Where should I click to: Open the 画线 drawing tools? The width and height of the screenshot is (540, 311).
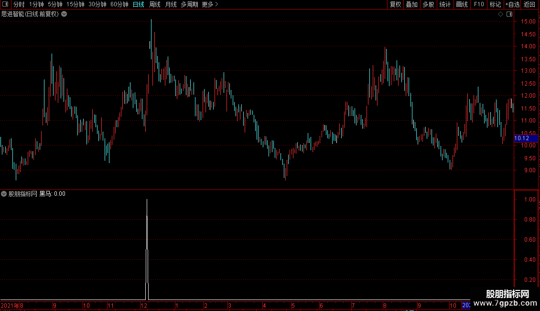pyautogui.click(x=462, y=4)
